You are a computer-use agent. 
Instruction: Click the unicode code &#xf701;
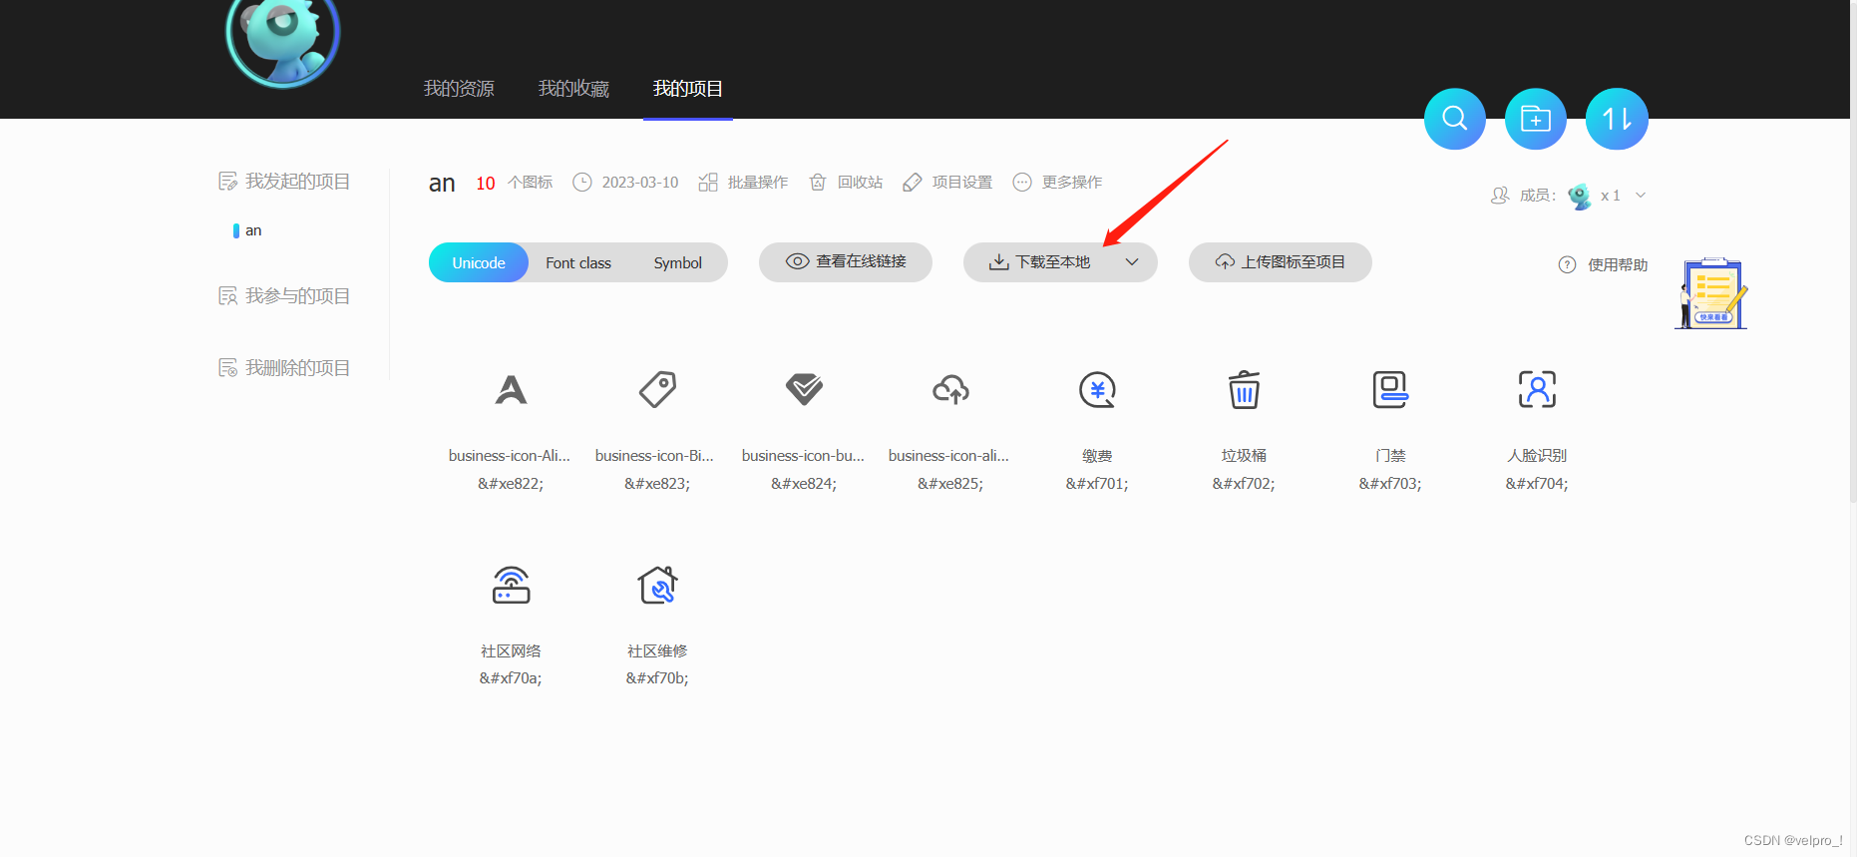pyautogui.click(x=1097, y=484)
